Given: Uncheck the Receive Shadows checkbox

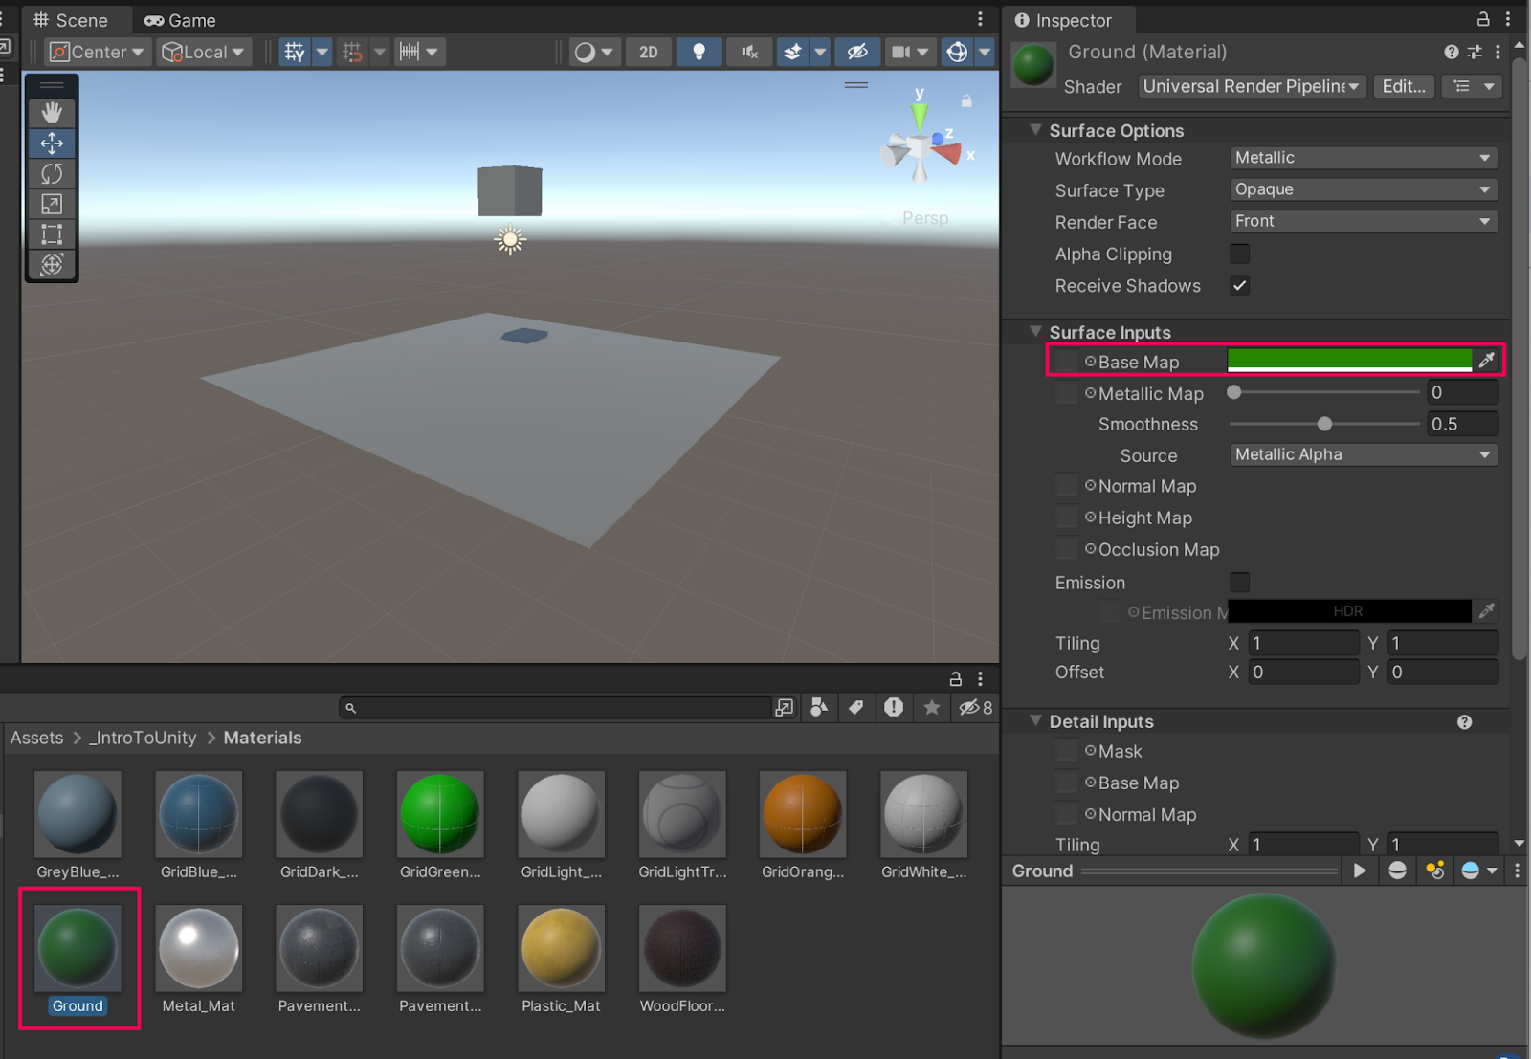Looking at the screenshot, I should coord(1239,285).
